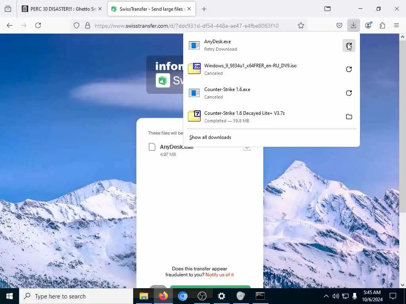Open the clock showing 5:45 AM
Screen dimensions: 406x304
(x=372, y=296)
